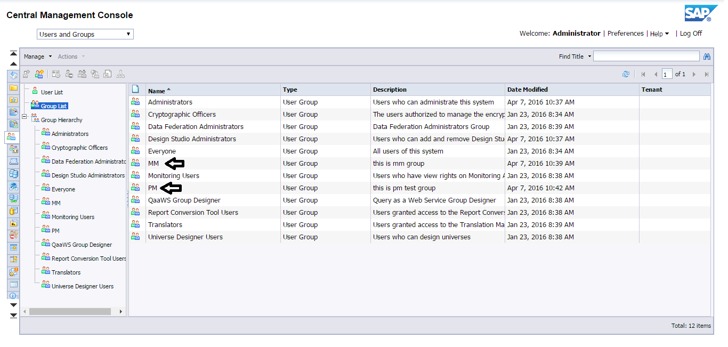Click the document icon column header
The image size is (728, 347).
point(135,89)
